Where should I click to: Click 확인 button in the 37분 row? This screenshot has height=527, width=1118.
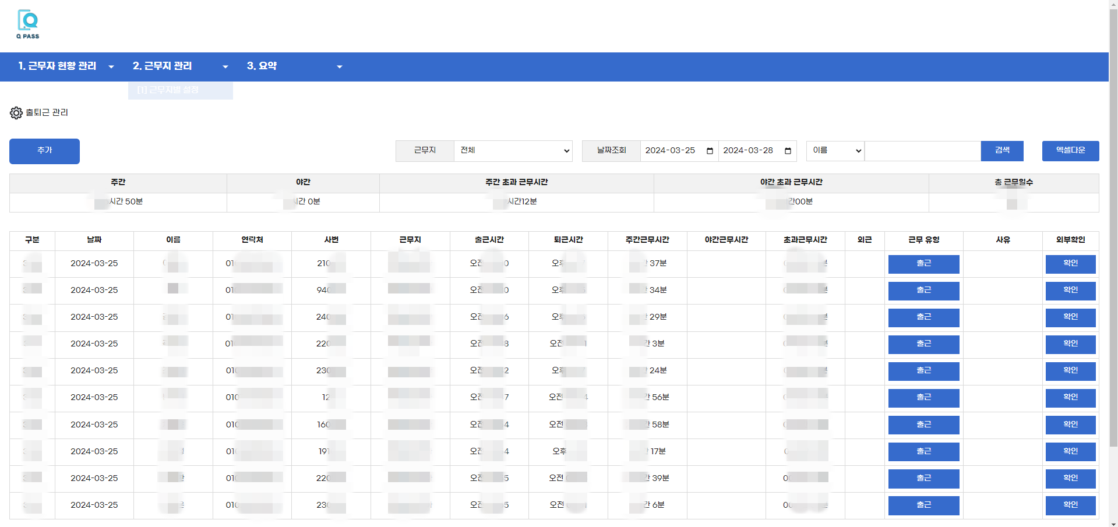coord(1071,264)
